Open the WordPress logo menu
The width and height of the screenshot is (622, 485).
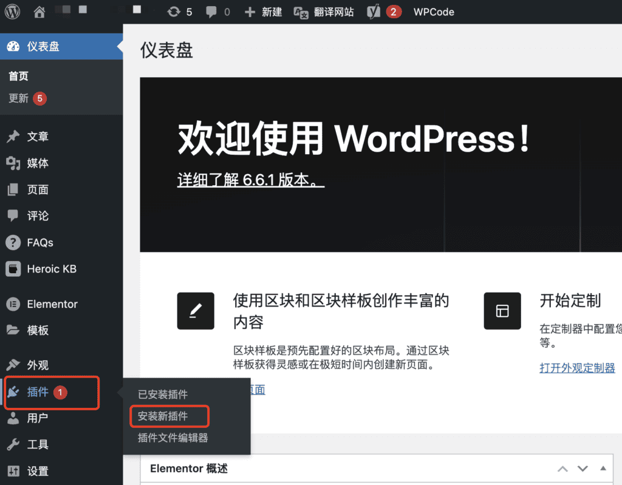(x=12, y=12)
